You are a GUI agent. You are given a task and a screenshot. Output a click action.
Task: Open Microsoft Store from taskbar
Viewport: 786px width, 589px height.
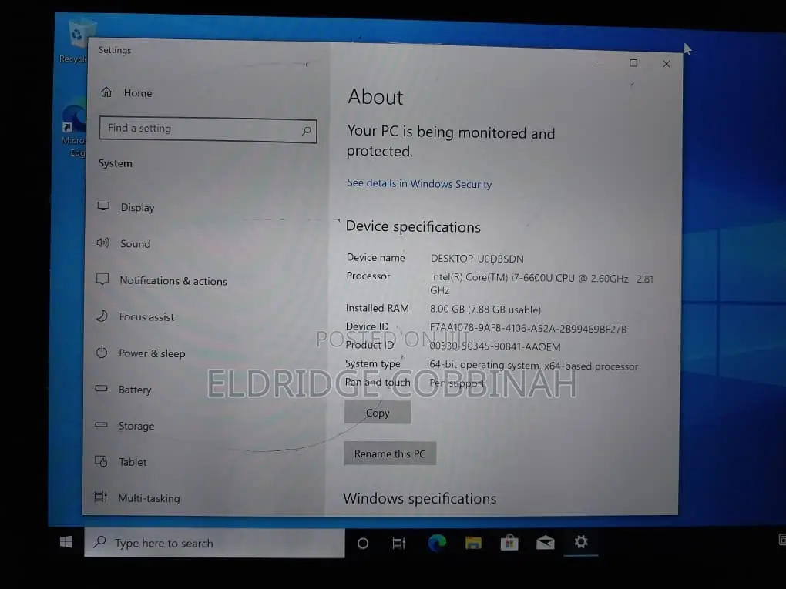tap(509, 543)
